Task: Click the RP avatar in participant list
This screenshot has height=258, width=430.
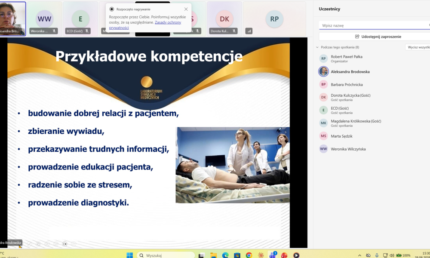Action: coord(323,58)
